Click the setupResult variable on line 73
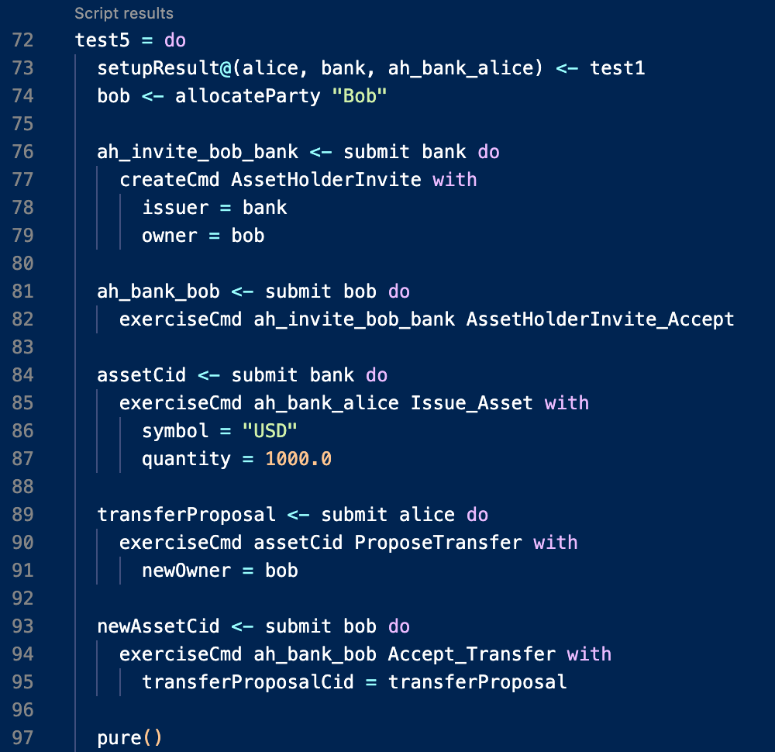 point(158,67)
